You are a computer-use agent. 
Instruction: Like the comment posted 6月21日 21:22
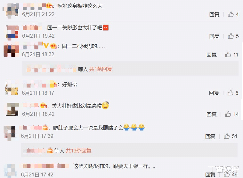[x=231, y=14]
